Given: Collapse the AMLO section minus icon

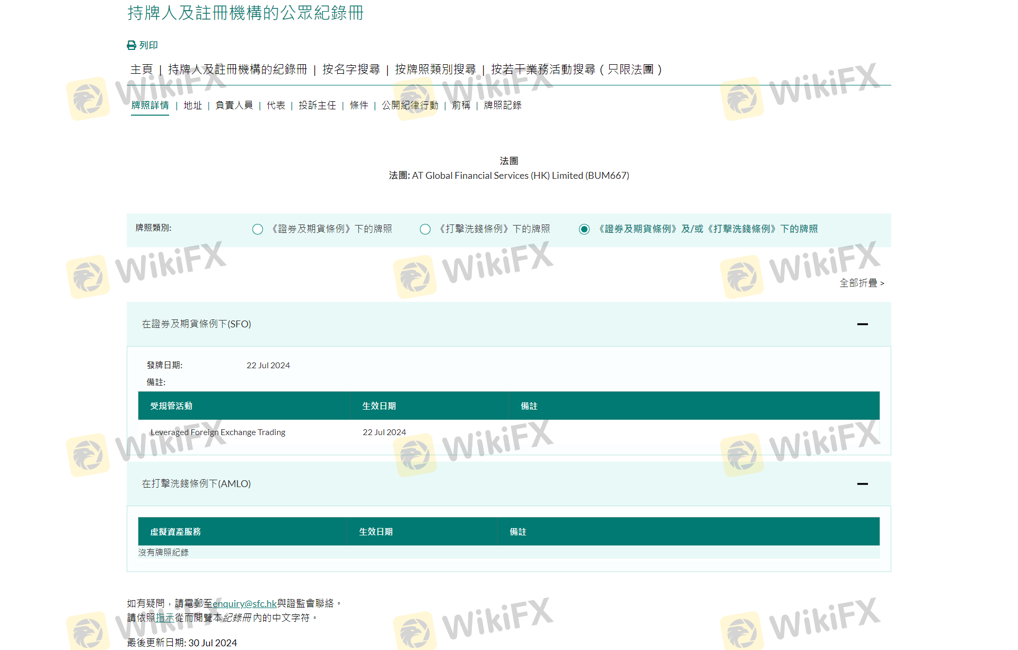Looking at the screenshot, I should pos(862,484).
